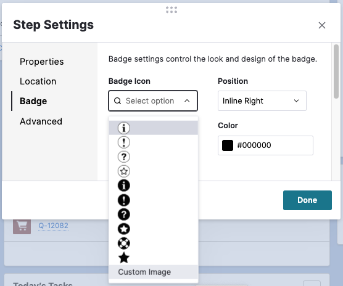Screen dimensions: 343x286
Task: Open the Properties tab
Action: [x=42, y=62]
